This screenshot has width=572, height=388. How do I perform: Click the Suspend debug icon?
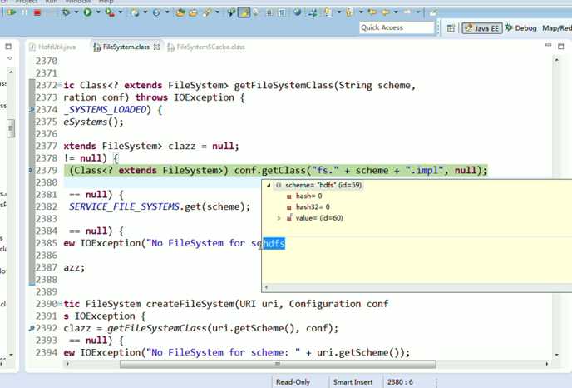point(24,12)
